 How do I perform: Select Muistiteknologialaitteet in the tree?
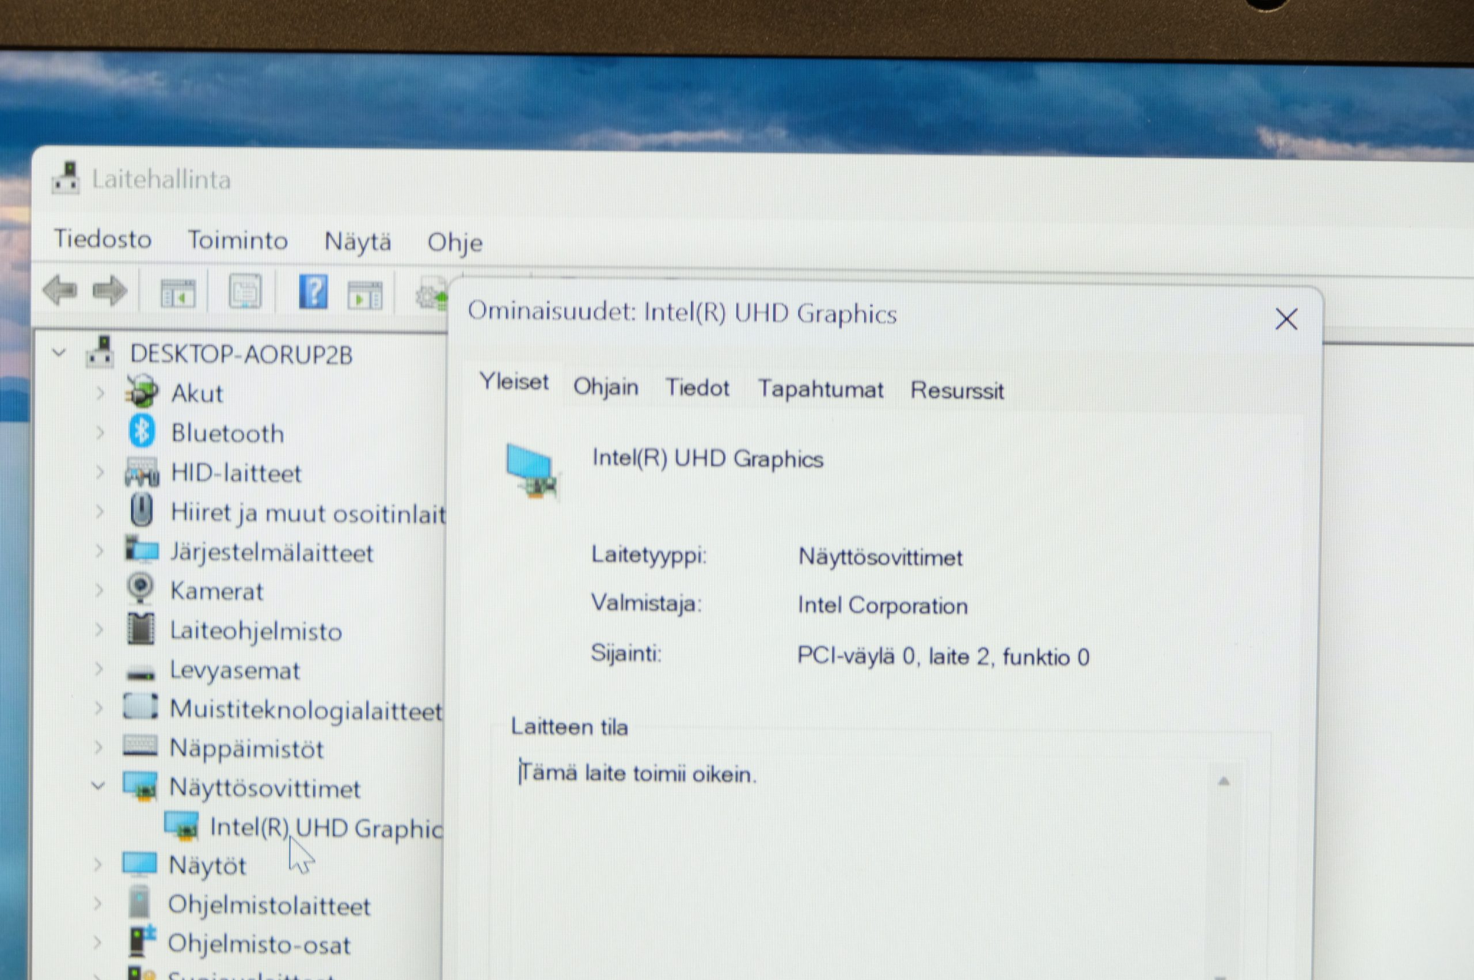point(306,710)
